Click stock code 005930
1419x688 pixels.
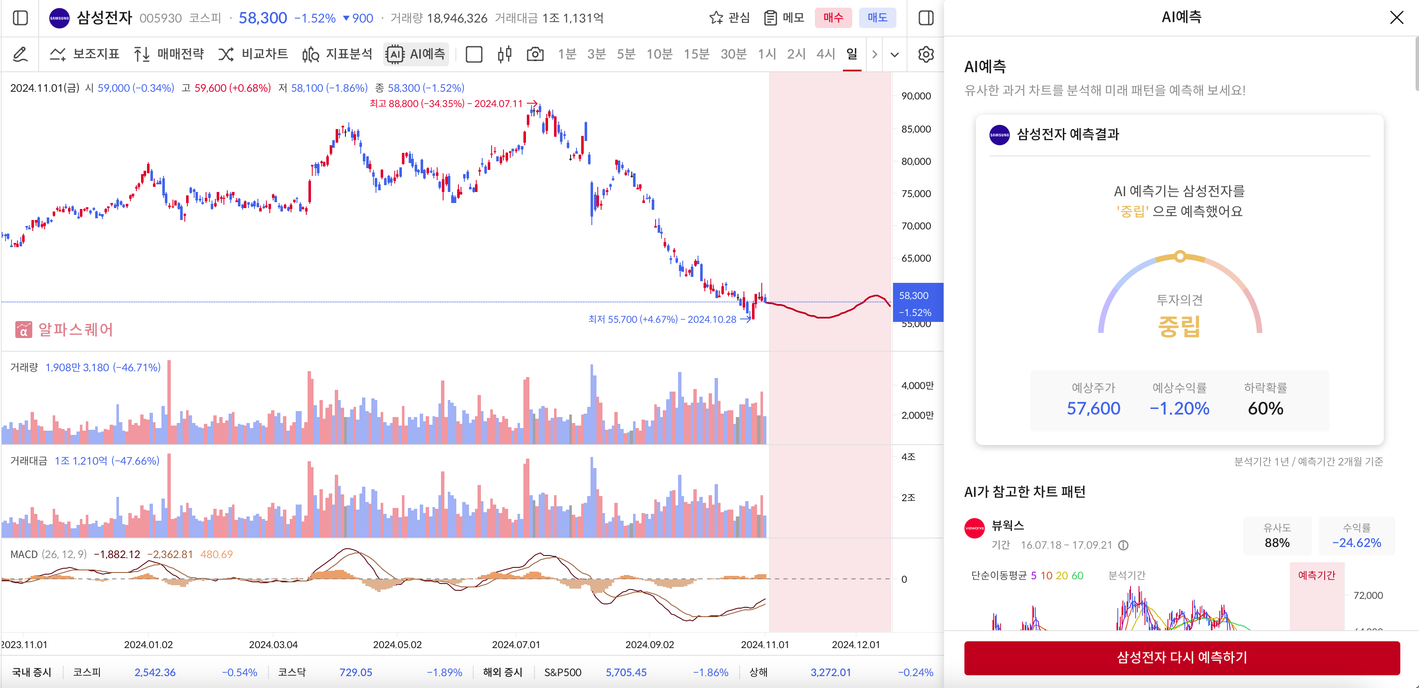(x=160, y=18)
